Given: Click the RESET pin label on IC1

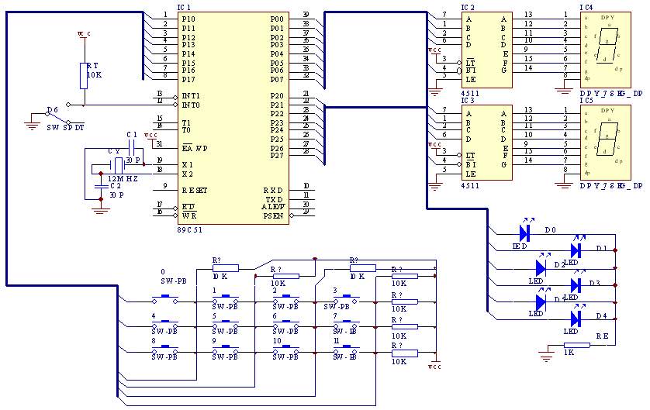Looking at the screenshot, I should (195, 190).
